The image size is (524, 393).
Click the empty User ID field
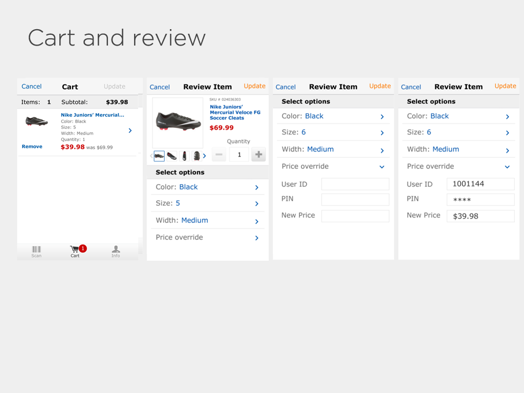click(355, 184)
